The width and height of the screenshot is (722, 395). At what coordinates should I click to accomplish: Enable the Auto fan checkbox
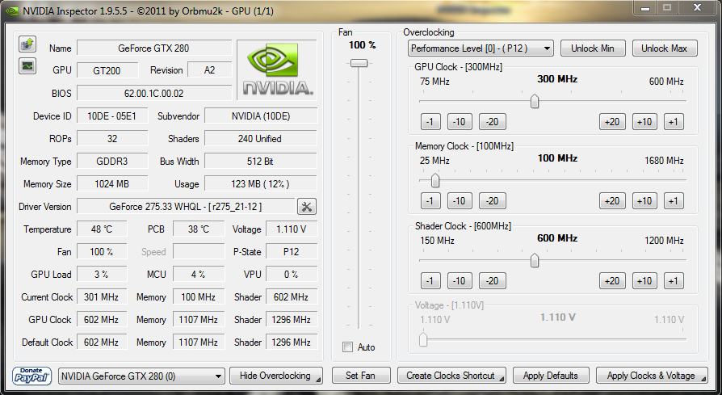click(347, 347)
